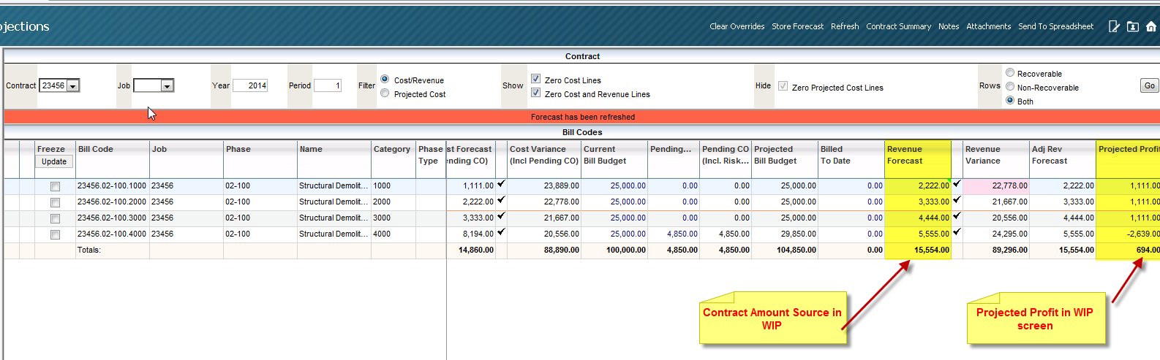Screen dimensions: 1160x360
Task: Click the Billed To Date column header
Action: (x=851, y=158)
